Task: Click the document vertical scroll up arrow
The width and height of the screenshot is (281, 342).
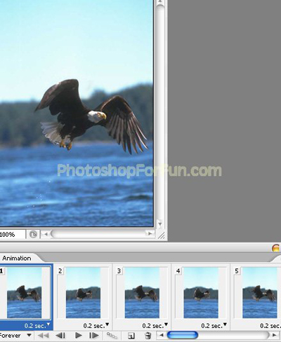Action: pos(160,2)
